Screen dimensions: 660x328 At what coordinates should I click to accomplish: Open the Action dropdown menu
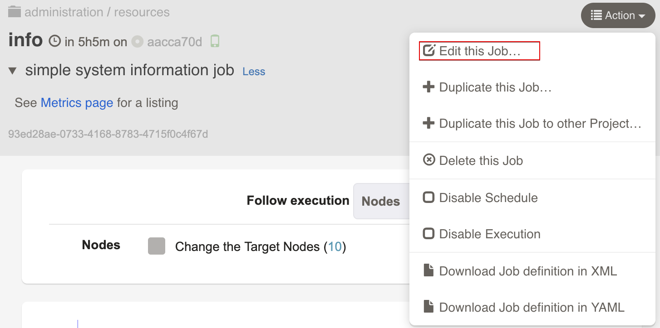[618, 15]
